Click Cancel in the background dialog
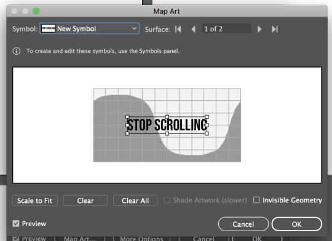This screenshot has width=332, height=241. tap(204, 239)
